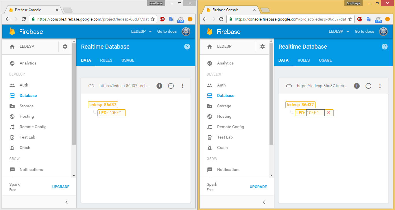The height and width of the screenshot is (210, 395).
Task: Click UPGRADE in left window
Action: [x=61, y=187]
